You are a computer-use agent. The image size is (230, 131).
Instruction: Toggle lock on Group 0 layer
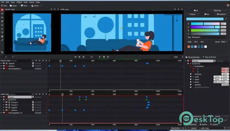pos(9,102)
